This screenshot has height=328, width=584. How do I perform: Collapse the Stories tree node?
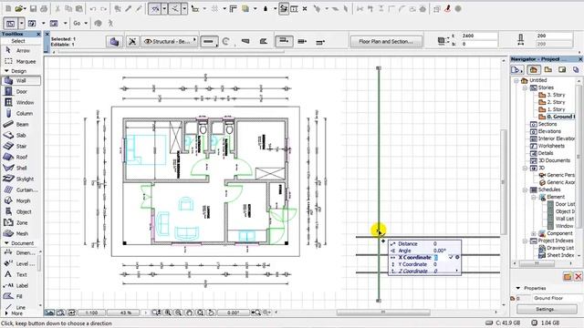coord(525,87)
